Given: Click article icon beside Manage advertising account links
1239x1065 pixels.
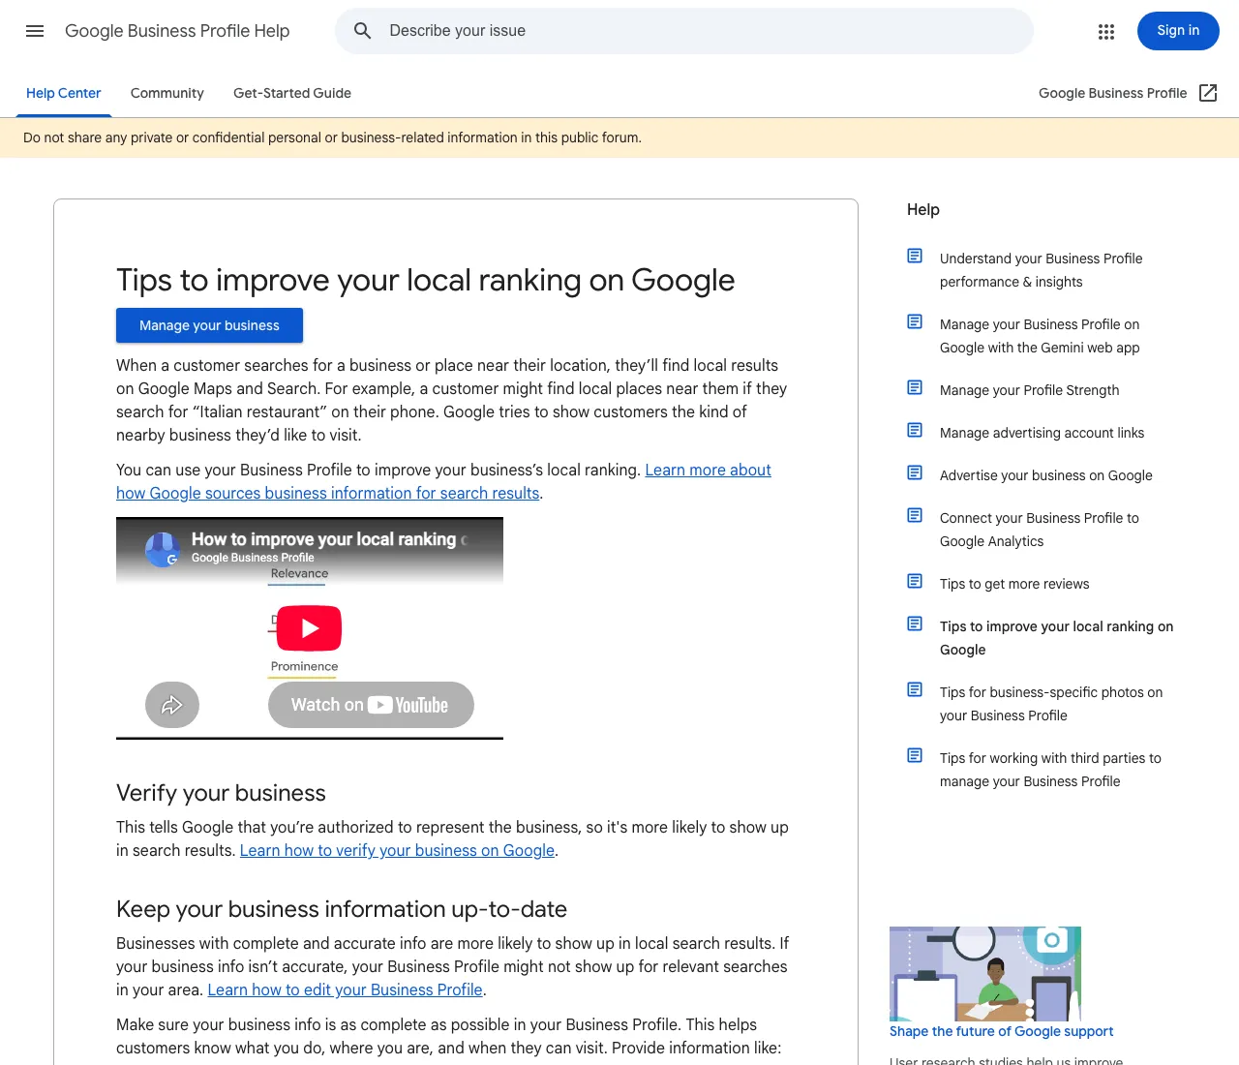Looking at the screenshot, I should tap(915, 430).
